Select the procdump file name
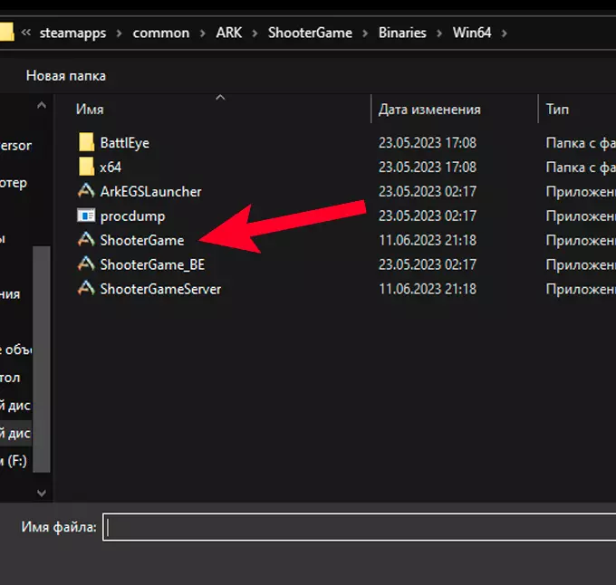616x585 pixels. click(132, 216)
